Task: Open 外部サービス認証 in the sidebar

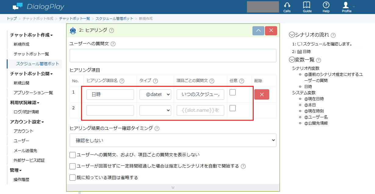Action: [x=29, y=160]
